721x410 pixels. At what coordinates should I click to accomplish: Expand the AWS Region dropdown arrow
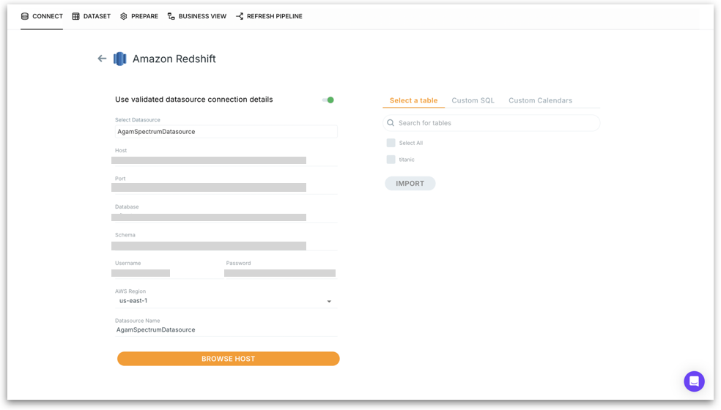(329, 302)
